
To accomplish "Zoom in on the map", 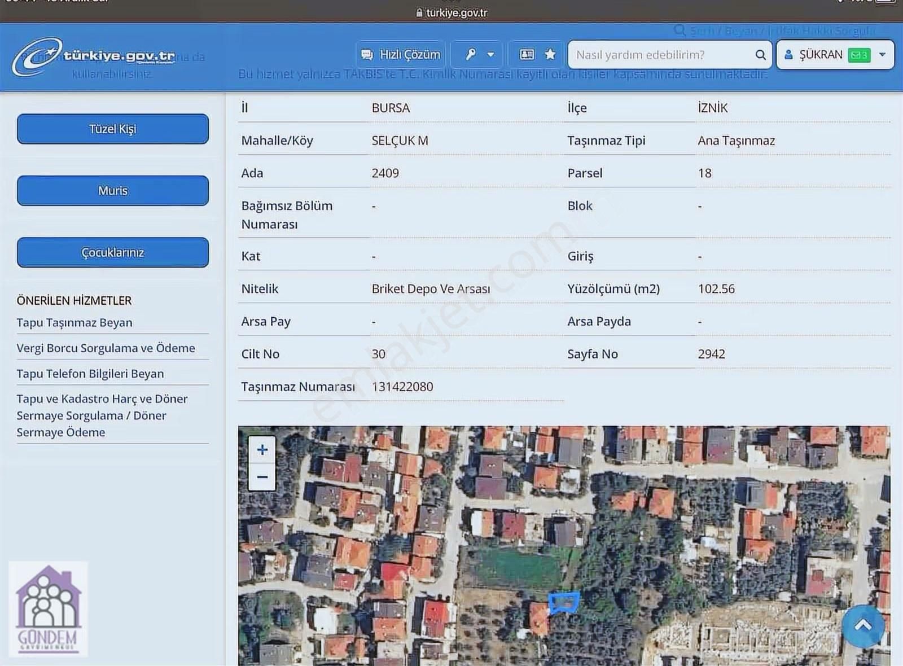I will point(262,450).
